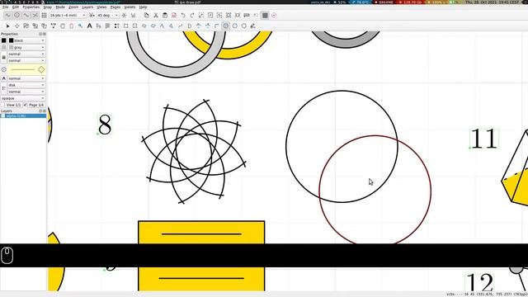This screenshot has height=297, width=528.
Task: Toggle Snap to grid
Action: 44,15
